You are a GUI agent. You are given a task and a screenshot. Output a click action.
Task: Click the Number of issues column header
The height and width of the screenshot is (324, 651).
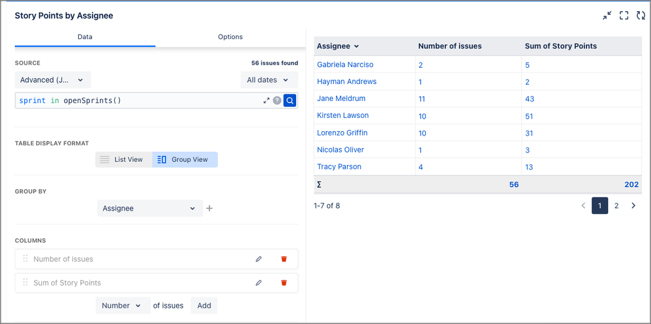click(449, 46)
